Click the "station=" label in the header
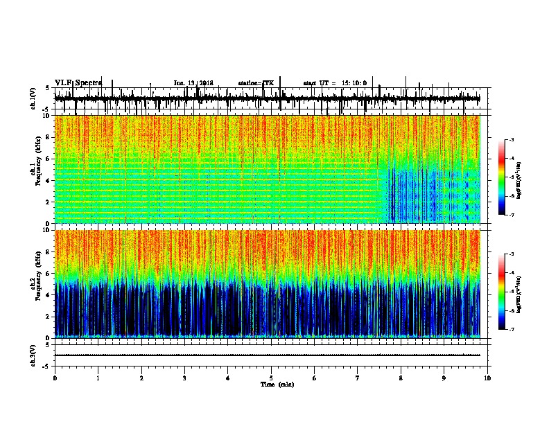Image resolution: width=549 pixels, height=424 pixels. pos(250,83)
